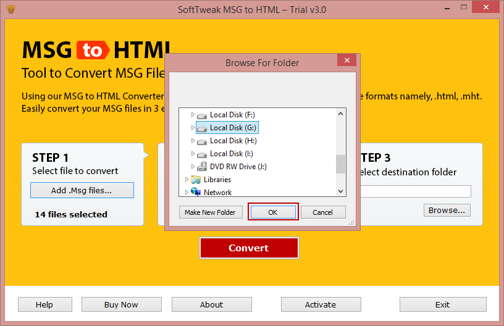
Task: Select the Libraries label in tree
Action: coord(217,180)
